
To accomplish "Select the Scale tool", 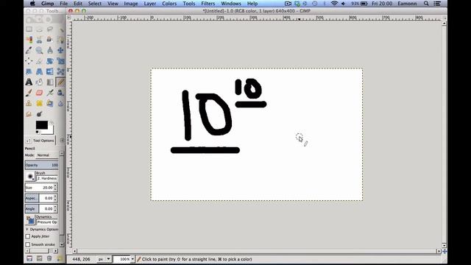I will (60, 61).
